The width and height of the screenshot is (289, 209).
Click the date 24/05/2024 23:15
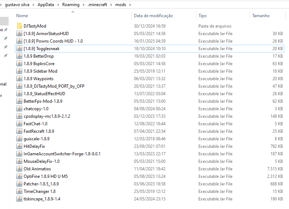tap(150, 199)
